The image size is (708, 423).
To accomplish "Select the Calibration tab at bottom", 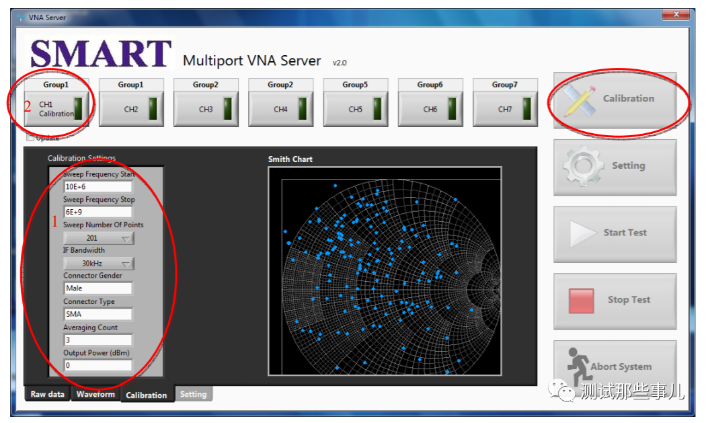I will click(x=147, y=395).
